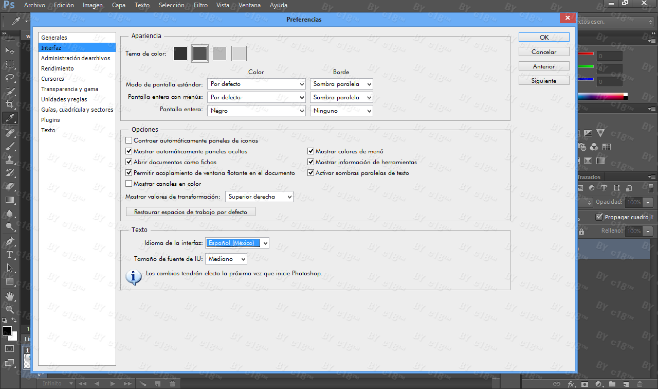
Task: Create new adjustment layer icon
Action: (x=598, y=384)
